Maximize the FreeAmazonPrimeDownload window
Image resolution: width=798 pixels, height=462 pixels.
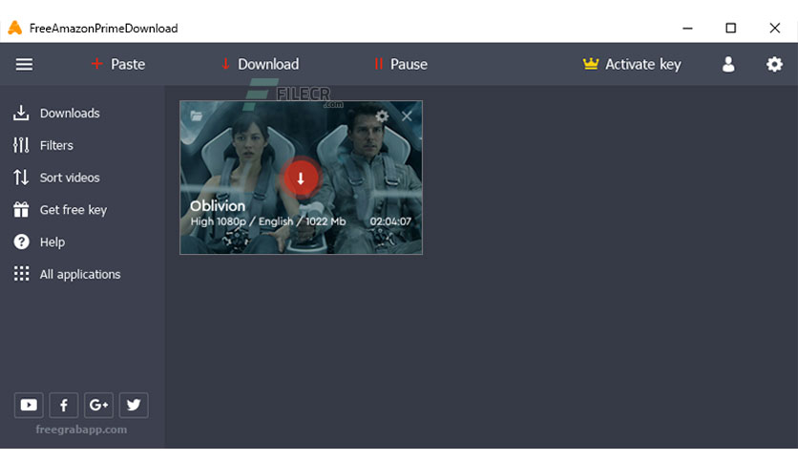click(x=731, y=28)
